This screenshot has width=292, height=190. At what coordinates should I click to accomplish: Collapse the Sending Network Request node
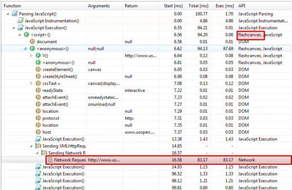pos(37,153)
